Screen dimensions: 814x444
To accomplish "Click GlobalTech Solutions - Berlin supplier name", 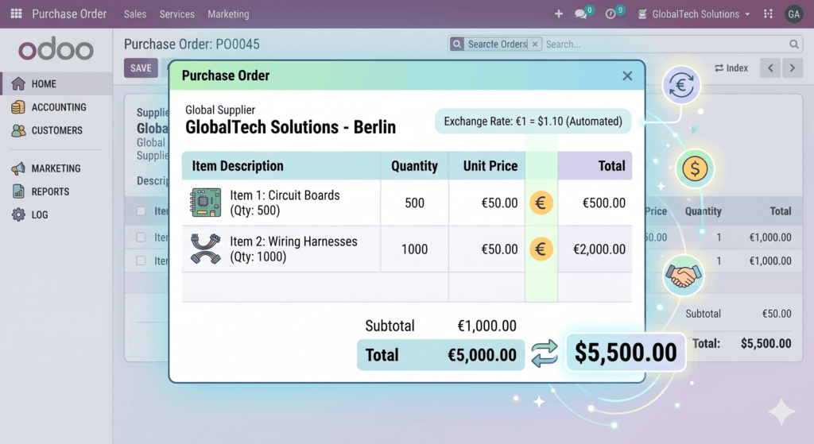I will [x=290, y=127].
